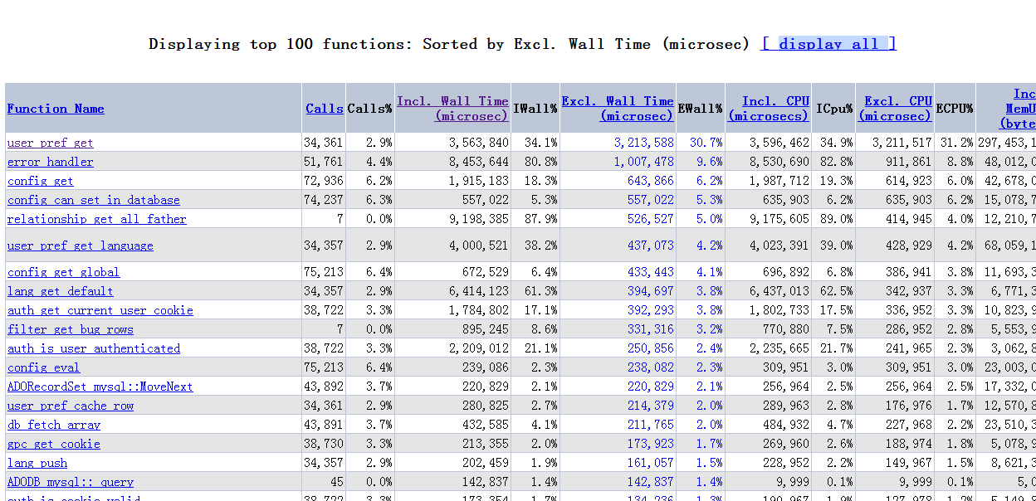Open ADODB_mysql::_query function link
This screenshot has height=501, width=1036.
[x=71, y=482]
